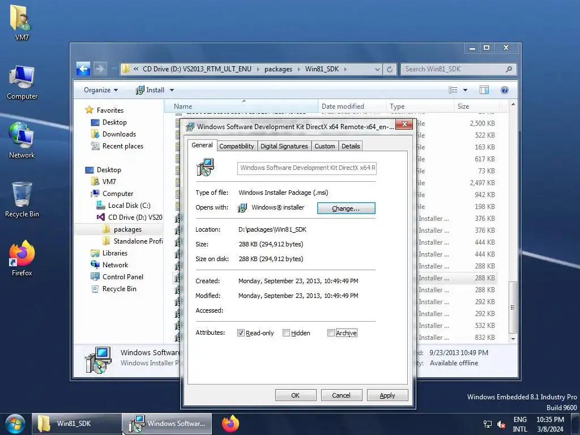Open Libraries in navigation pane
The width and height of the screenshot is (580, 435).
(114, 253)
